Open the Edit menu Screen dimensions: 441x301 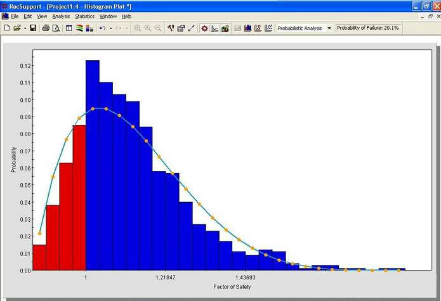coord(27,16)
